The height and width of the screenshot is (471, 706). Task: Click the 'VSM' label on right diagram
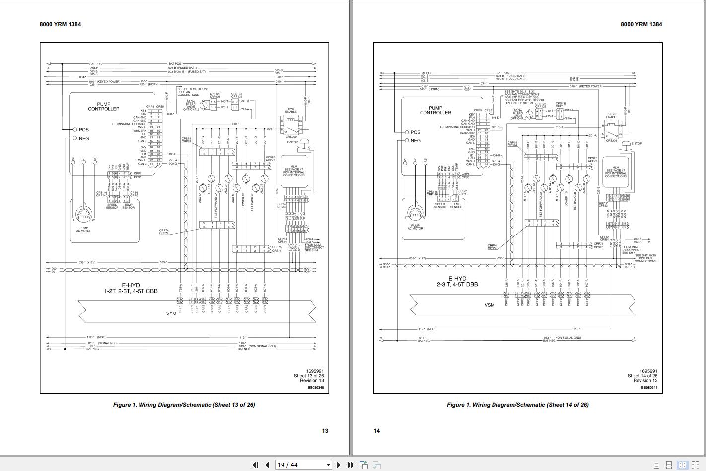click(x=490, y=305)
